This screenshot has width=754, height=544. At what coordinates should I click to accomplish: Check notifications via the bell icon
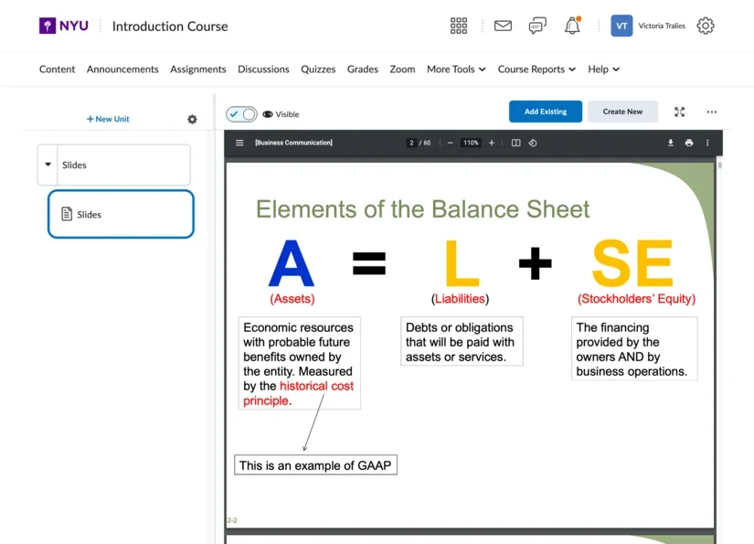pos(573,26)
